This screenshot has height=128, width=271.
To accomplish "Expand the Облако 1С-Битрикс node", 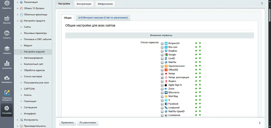I will (17, 8).
